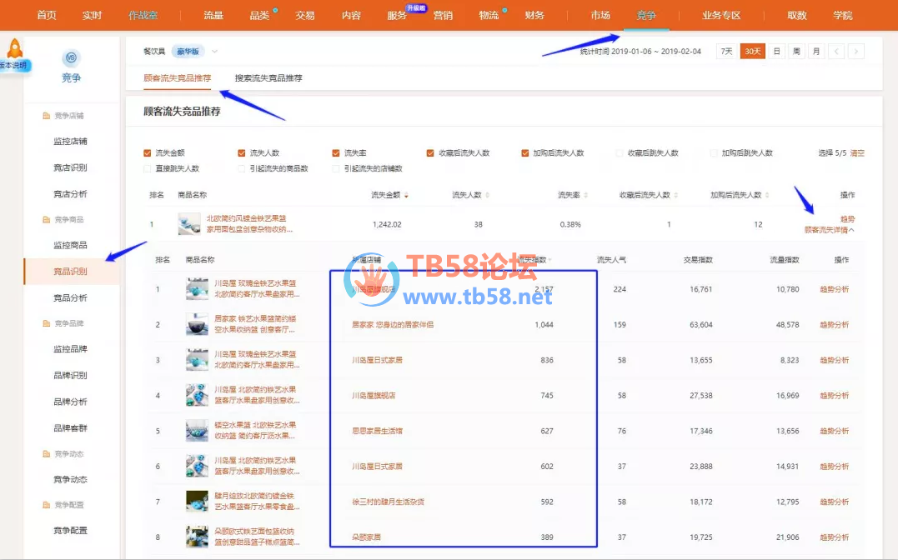Open the 餐饮具 category dropdown arrow
Viewport: 898px width, 560px height.
click(214, 52)
